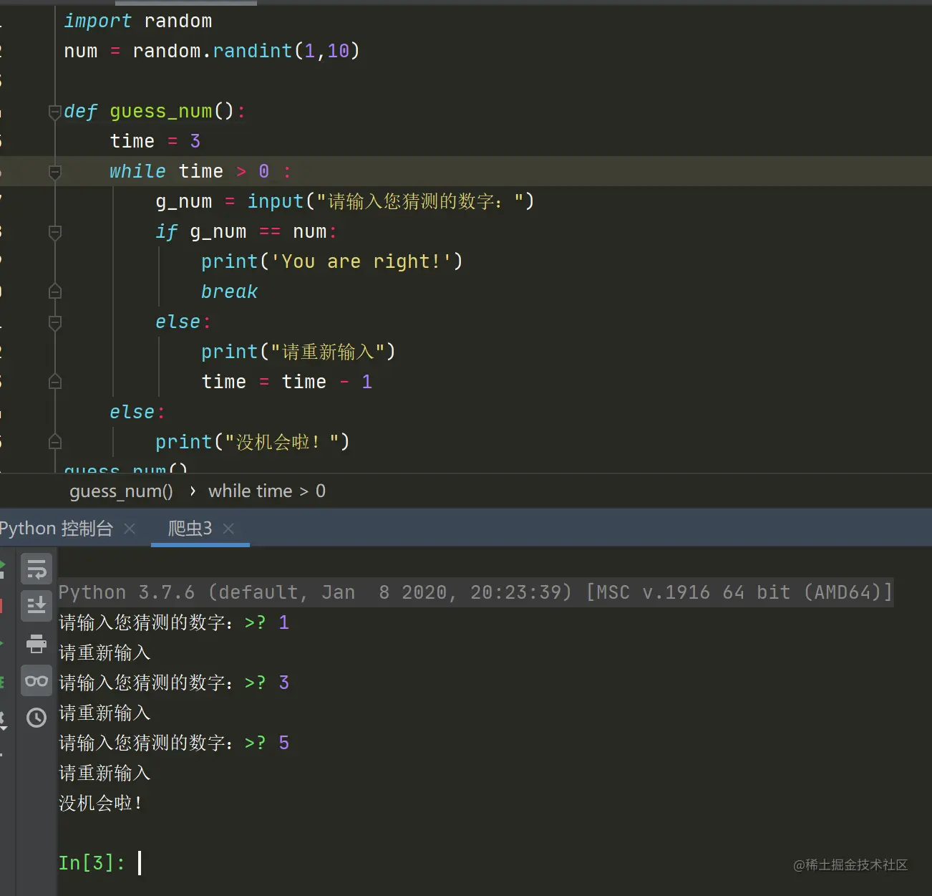
Task: Click the print('You are right!') statement
Action: (x=332, y=262)
